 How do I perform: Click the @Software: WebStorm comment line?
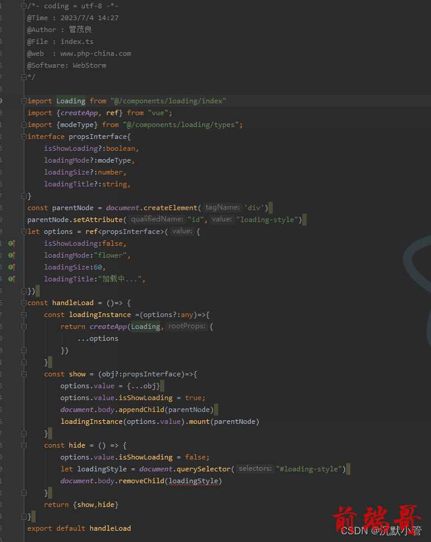(66, 65)
